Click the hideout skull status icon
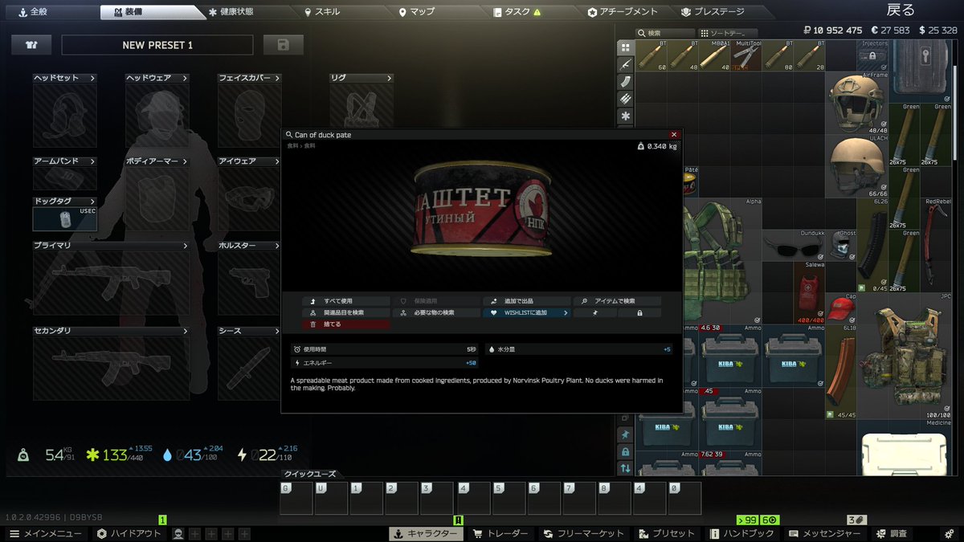The width and height of the screenshot is (964, 542). click(178, 534)
